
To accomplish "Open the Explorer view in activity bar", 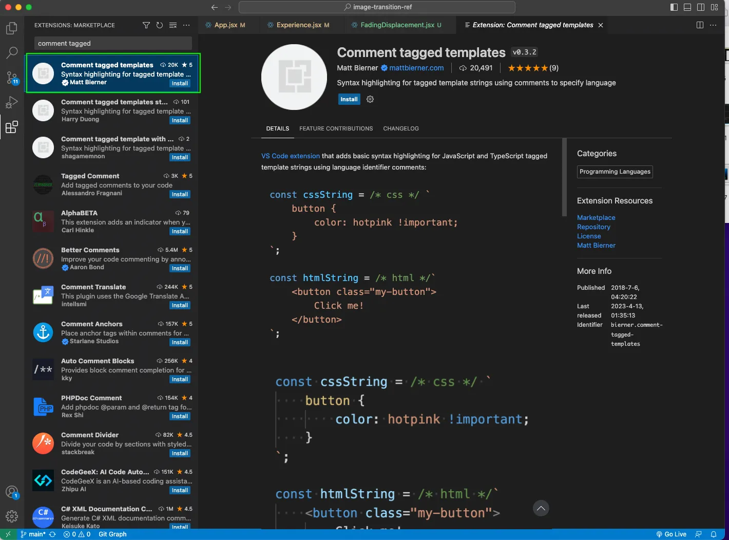I will (12, 28).
